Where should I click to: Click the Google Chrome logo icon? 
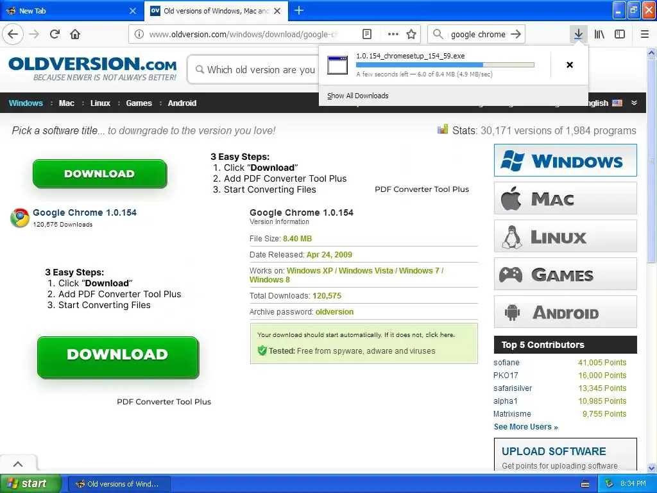20,218
